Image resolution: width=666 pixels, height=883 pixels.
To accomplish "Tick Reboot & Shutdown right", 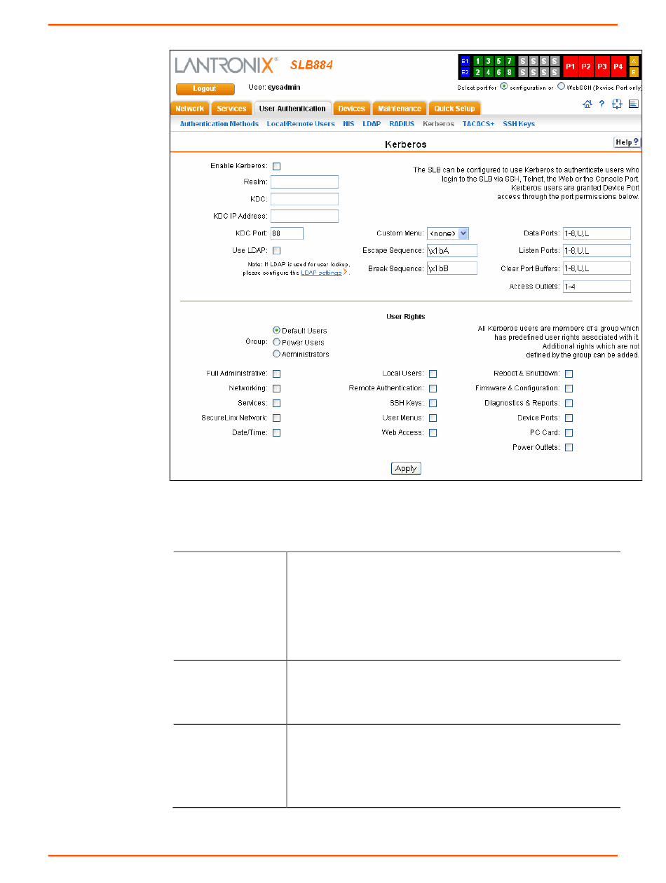I will pyautogui.click(x=569, y=374).
